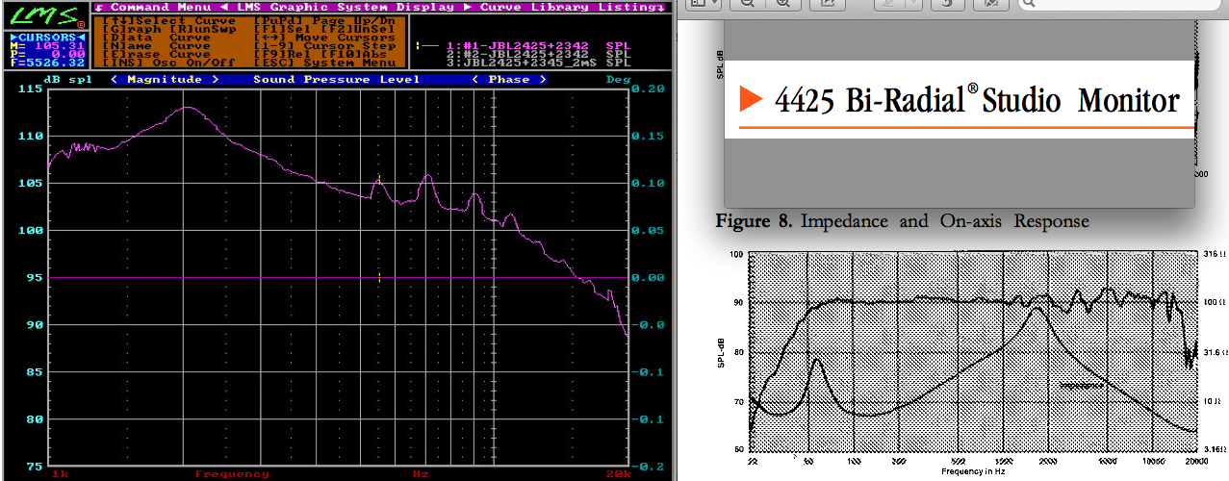
Task: Click the 1k frequency axis label
Action: click(x=60, y=474)
